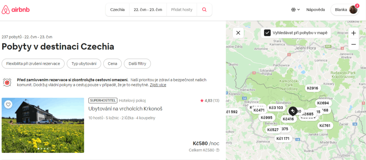
Task: Select the Kč916 map price marker
Action: click(x=313, y=88)
